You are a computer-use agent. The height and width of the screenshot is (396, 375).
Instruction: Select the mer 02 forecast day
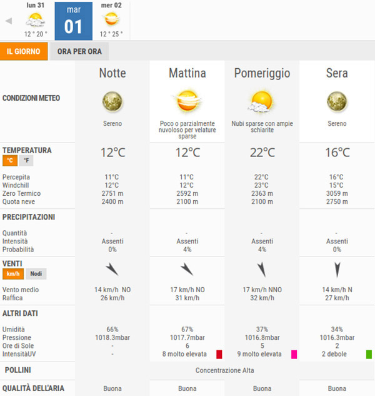coord(111,20)
